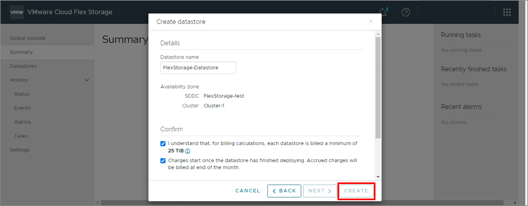Open the apps grid icon
The image size is (528, 206).
click(507, 12)
